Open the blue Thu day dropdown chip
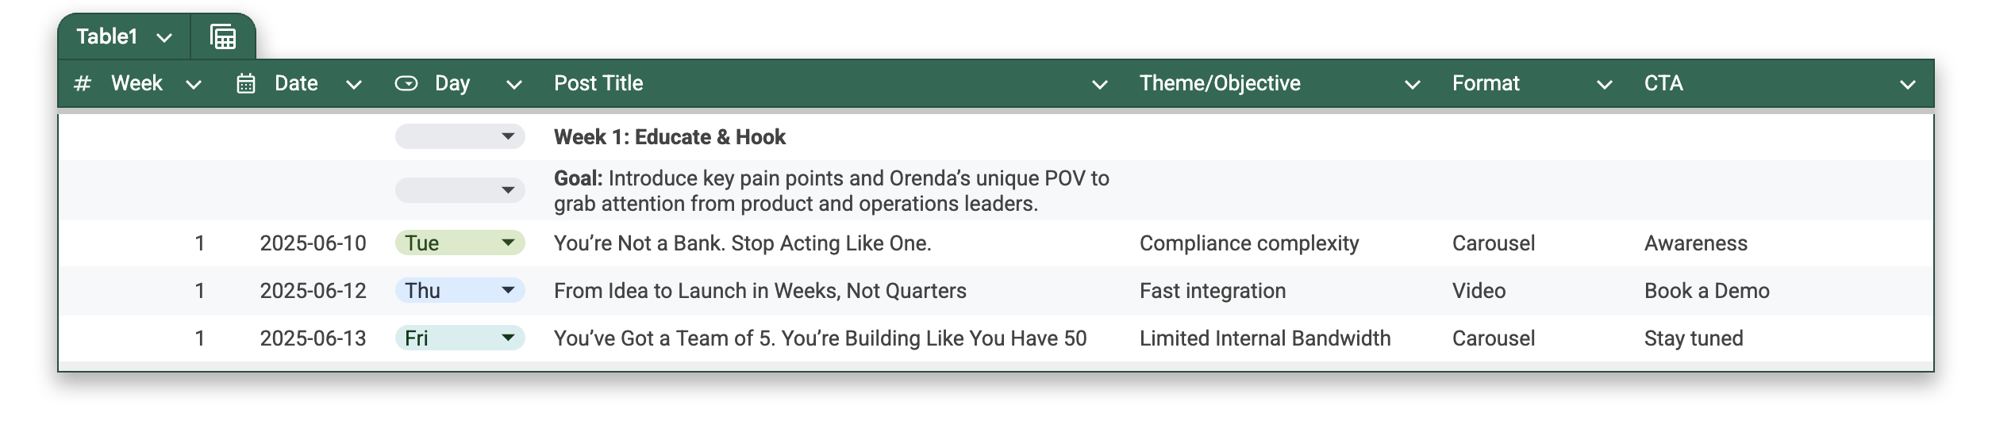The image size is (1992, 428). coord(460,290)
